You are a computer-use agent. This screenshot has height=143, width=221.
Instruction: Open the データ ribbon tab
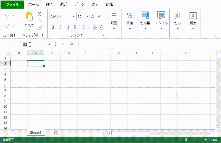click(79, 4)
